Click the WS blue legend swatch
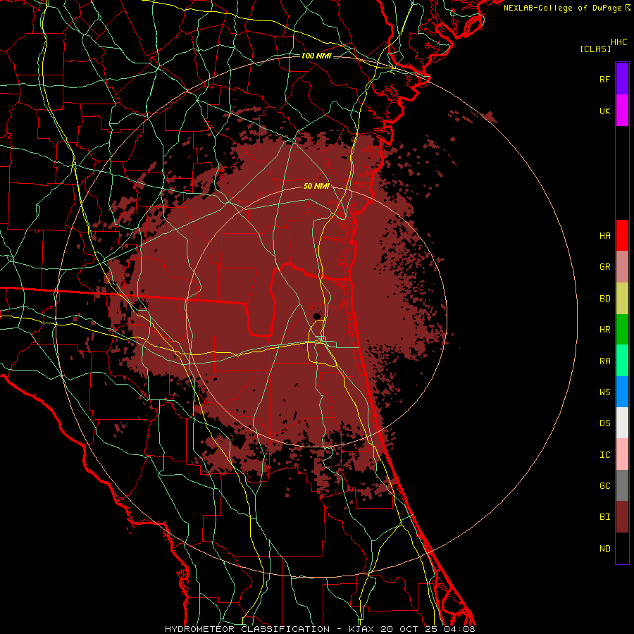Viewport: 634px width, 634px height. point(622,392)
